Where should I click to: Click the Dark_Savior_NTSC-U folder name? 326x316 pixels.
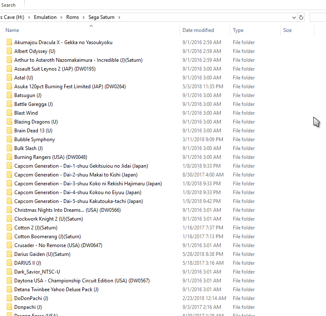[x=37, y=272]
